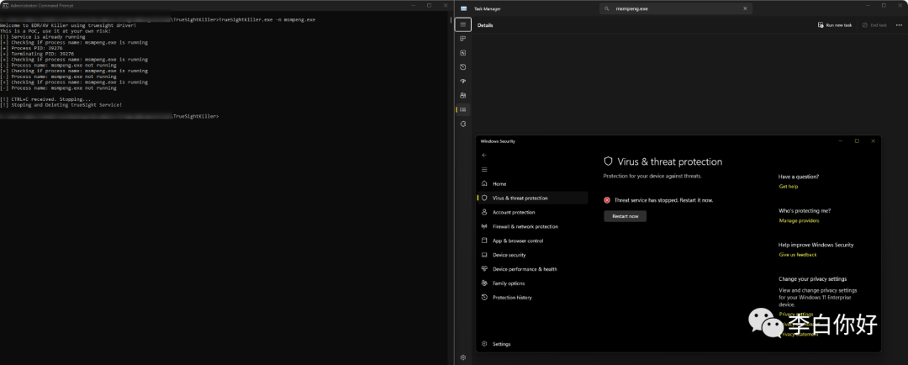Viewport: 908px width, 365px height.
Task: Click 'This is a PoC' line in Command Prompt
Action: point(55,31)
